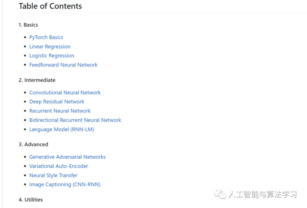Go to Feedforward Neural Network link
The height and width of the screenshot is (208, 307).
(x=63, y=65)
